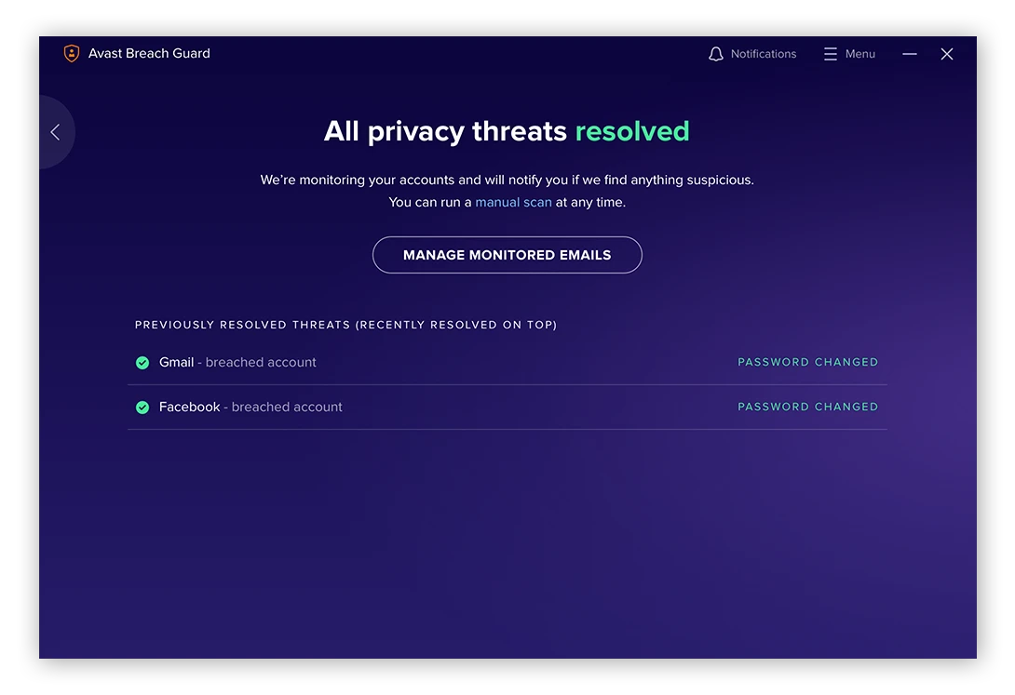Minimize the Avast Breach Guard window

pos(910,54)
